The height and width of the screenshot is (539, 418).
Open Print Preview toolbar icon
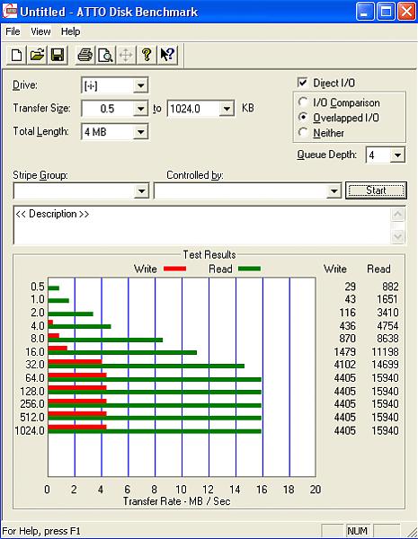(x=105, y=55)
